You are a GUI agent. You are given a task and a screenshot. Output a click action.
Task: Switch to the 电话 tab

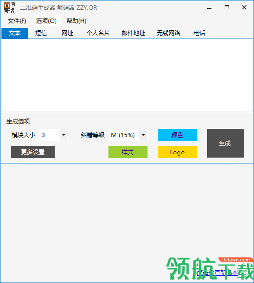[199, 33]
